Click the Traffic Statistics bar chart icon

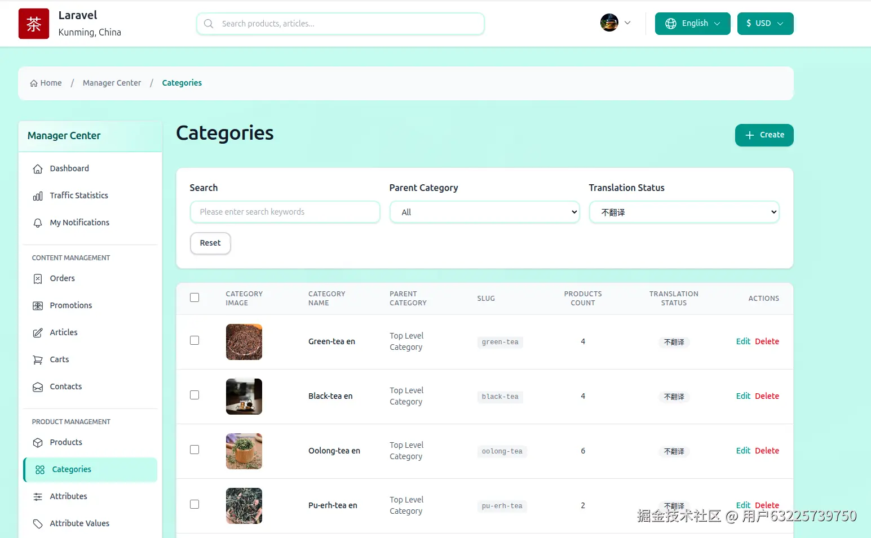click(38, 196)
